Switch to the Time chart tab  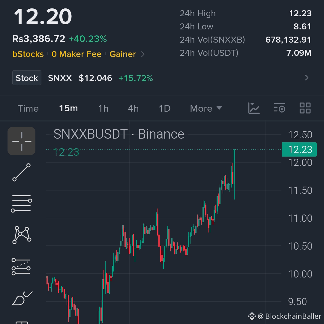click(28, 109)
